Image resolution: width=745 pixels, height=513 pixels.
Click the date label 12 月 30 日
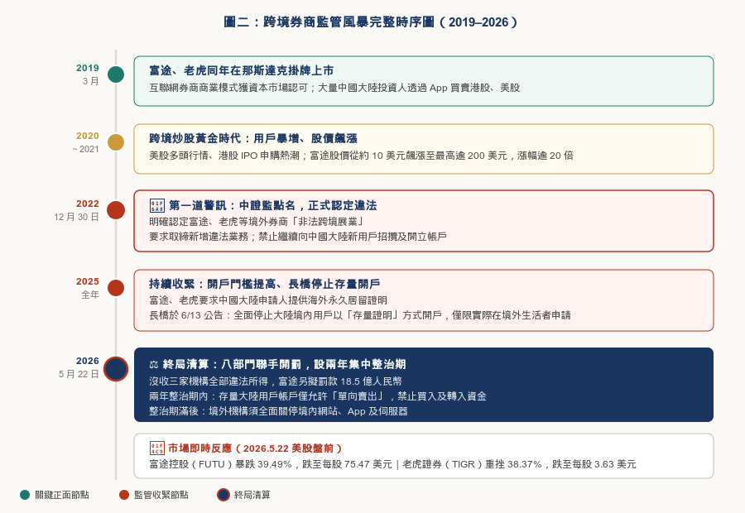tap(76, 217)
